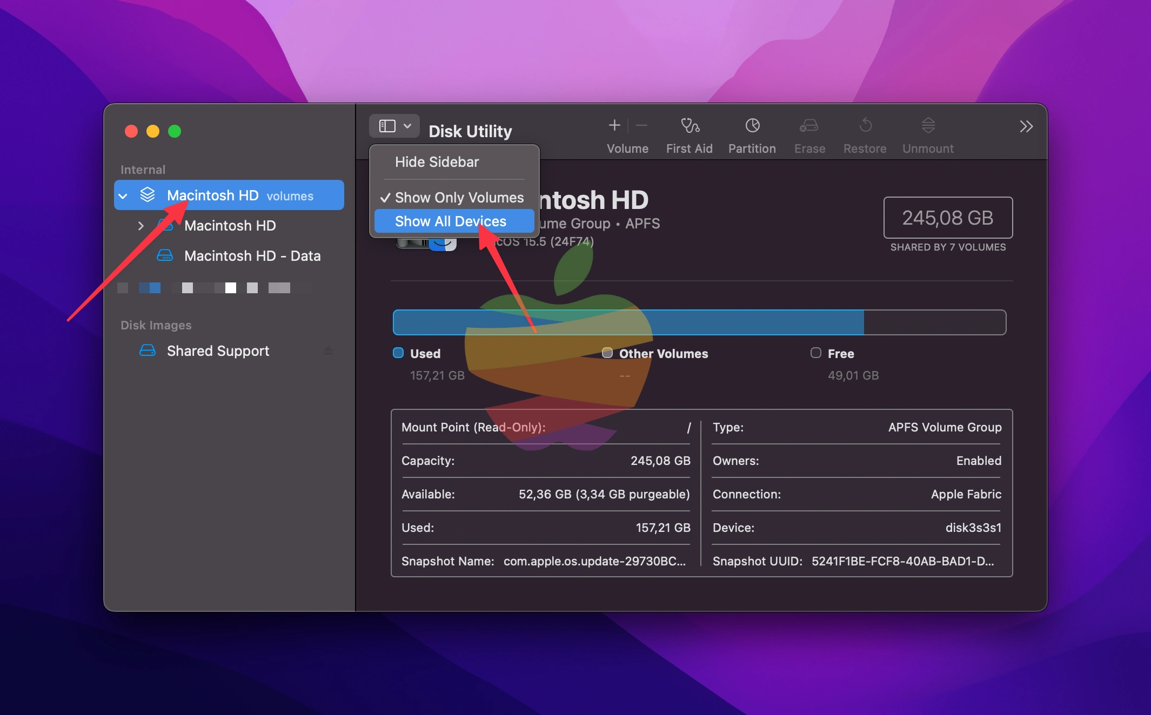Click the 245,08 GB capacity box
1151x715 pixels.
click(948, 218)
